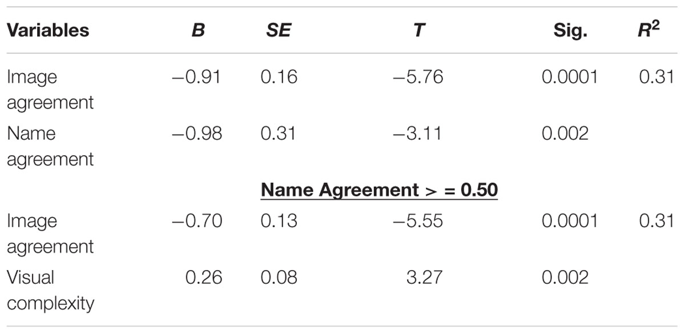685x334 pixels.
Task: Select the B value 0.26
Action: [x=203, y=277]
